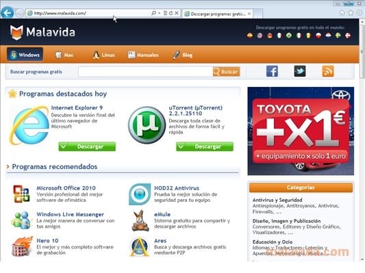
Task: Click Descargar under uTorrent
Action: [x=204, y=146]
